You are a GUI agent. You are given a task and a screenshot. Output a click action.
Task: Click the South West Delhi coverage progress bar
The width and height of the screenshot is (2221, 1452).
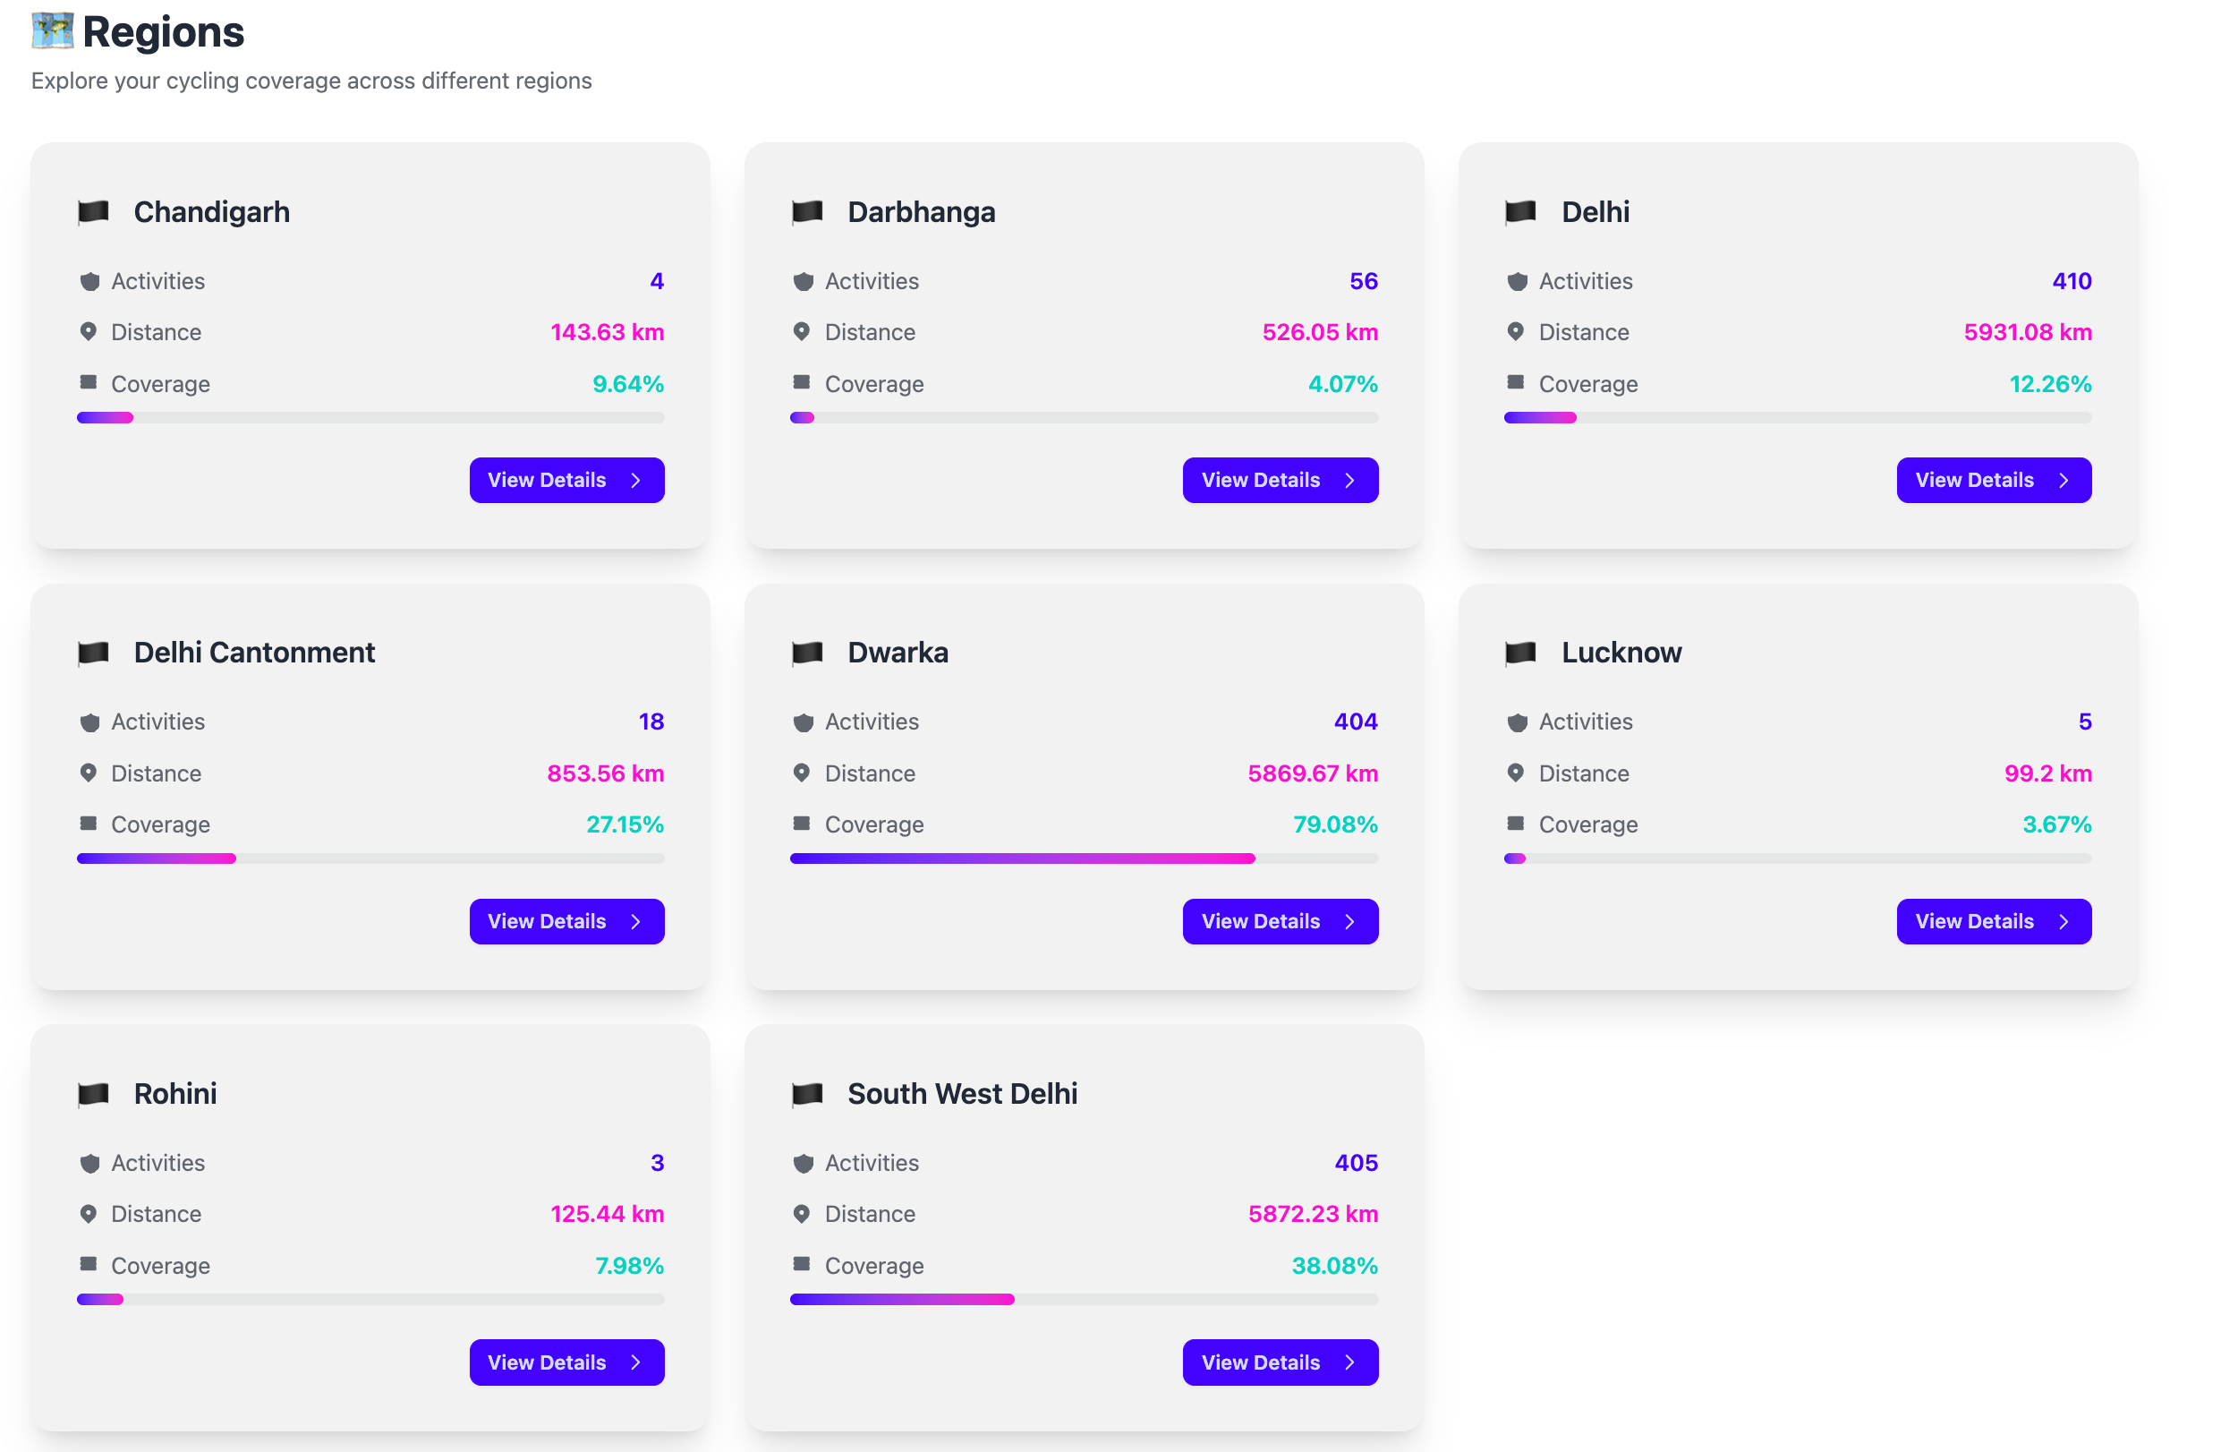point(1084,1299)
